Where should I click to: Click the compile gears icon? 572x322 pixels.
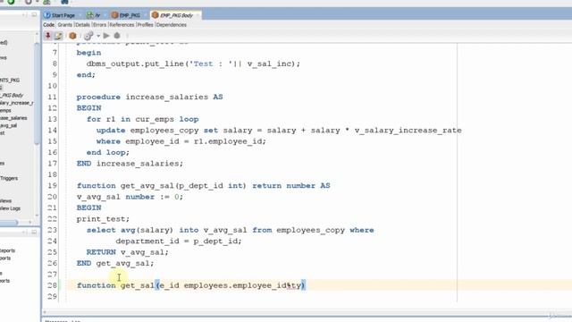click(x=88, y=36)
